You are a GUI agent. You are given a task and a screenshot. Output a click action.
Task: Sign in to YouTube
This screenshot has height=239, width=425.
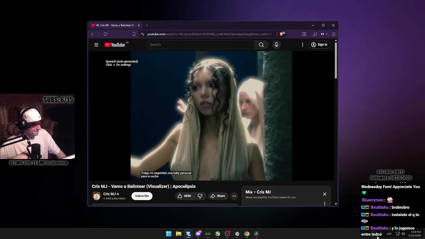319,45
